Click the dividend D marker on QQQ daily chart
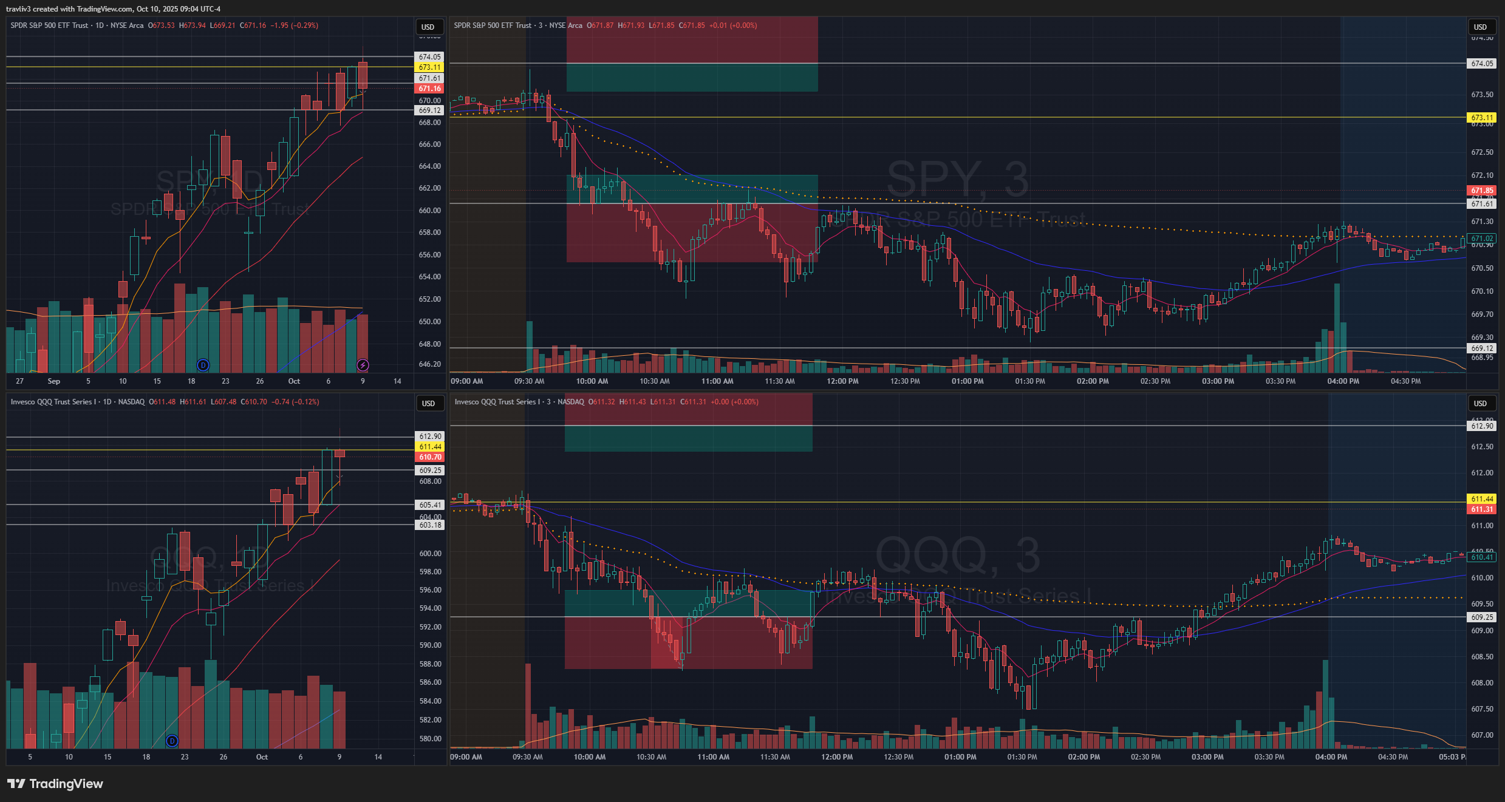This screenshot has width=1505, height=802. point(172,741)
